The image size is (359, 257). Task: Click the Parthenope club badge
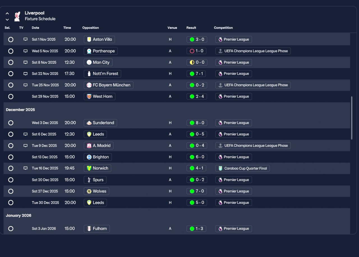point(89,51)
